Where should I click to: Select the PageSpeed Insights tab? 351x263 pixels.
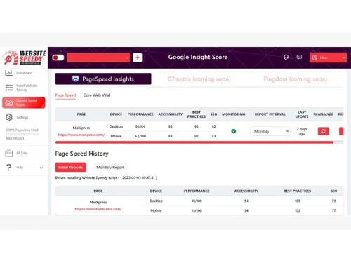click(x=103, y=79)
